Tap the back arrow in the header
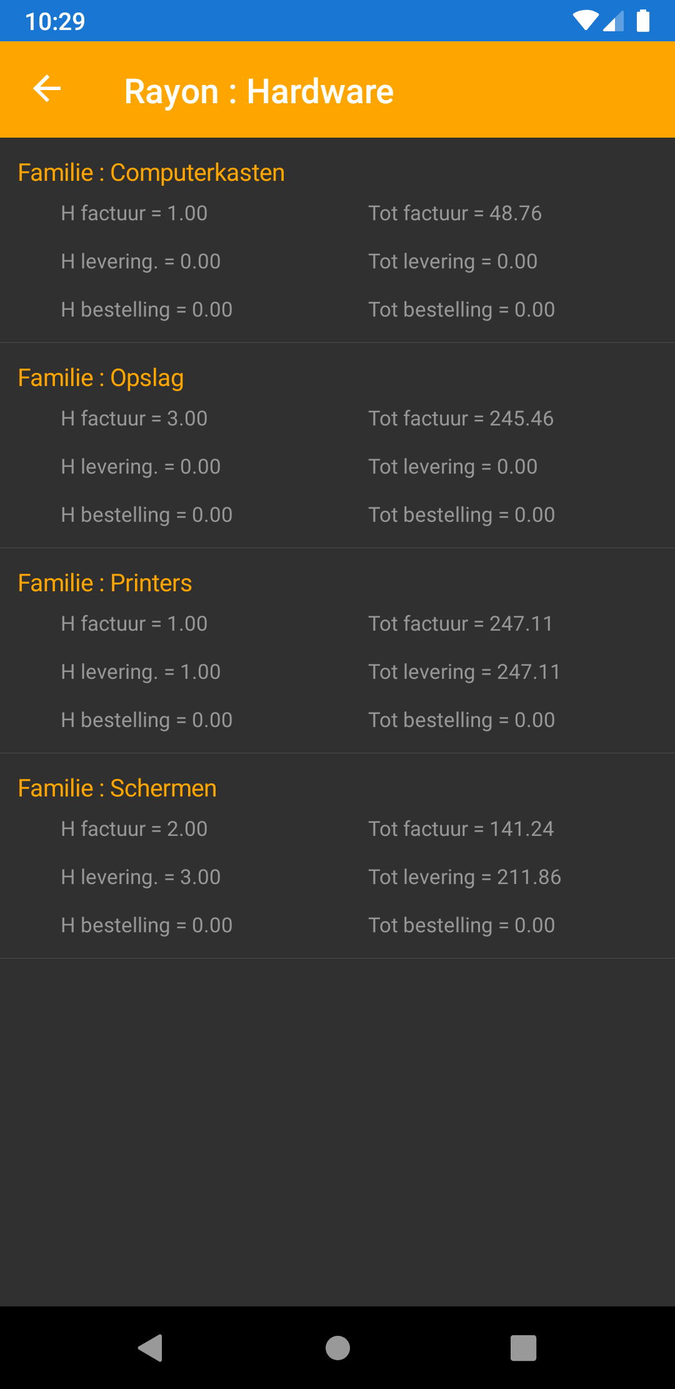This screenshot has height=1389, width=675. (47, 89)
